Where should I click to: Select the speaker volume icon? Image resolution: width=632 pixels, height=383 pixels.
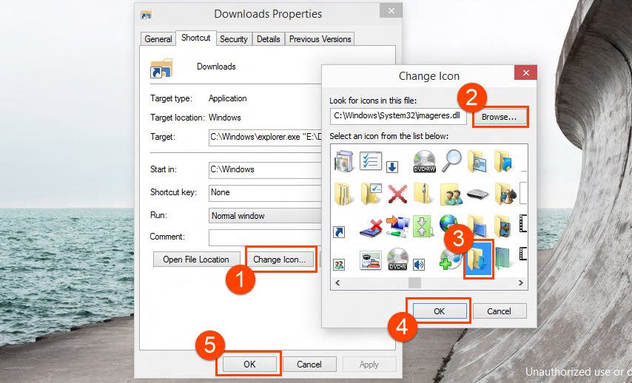pos(419,265)
